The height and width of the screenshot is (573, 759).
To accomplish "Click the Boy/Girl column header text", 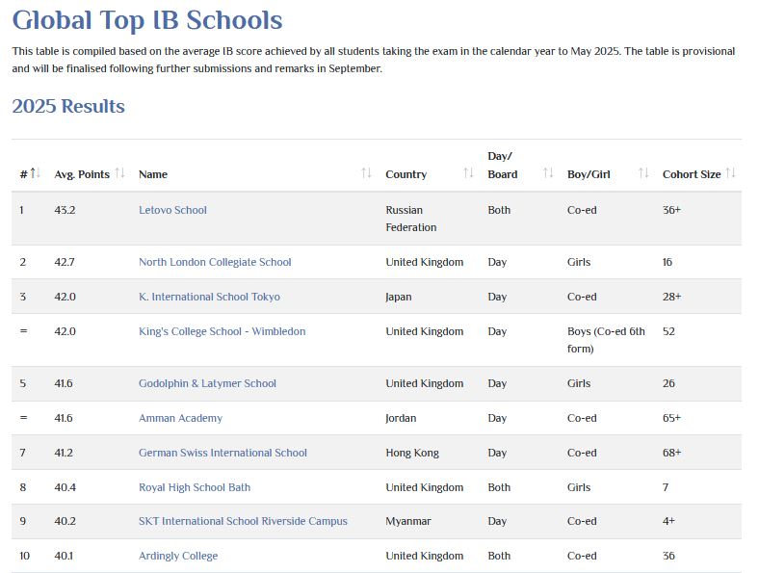I will pos(589,174).
